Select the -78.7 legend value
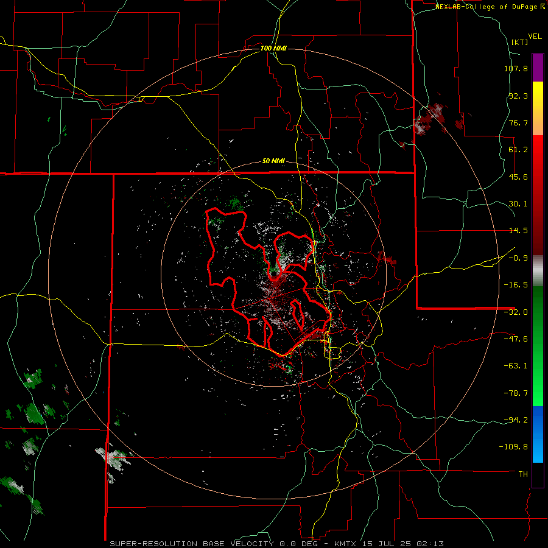This screenshot has width=548, height=548. pos(516,393)
